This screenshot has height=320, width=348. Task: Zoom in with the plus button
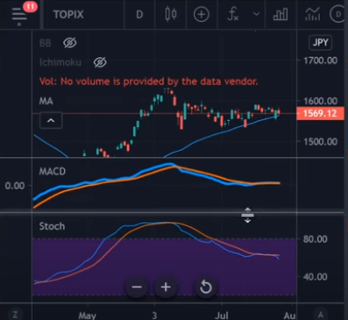click(x=166, y=287)
